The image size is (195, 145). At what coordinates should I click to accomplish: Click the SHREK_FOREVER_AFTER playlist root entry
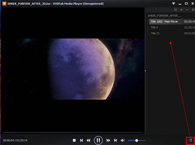click(x=165, y=16)
